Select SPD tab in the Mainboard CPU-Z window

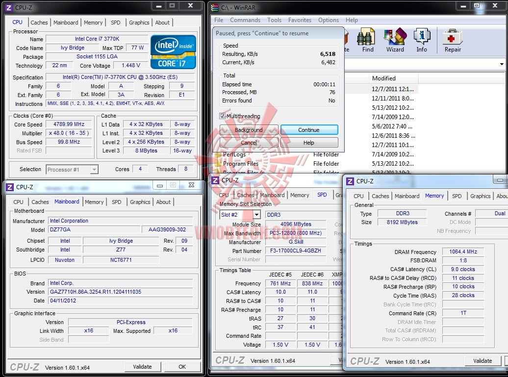point(117,202)
